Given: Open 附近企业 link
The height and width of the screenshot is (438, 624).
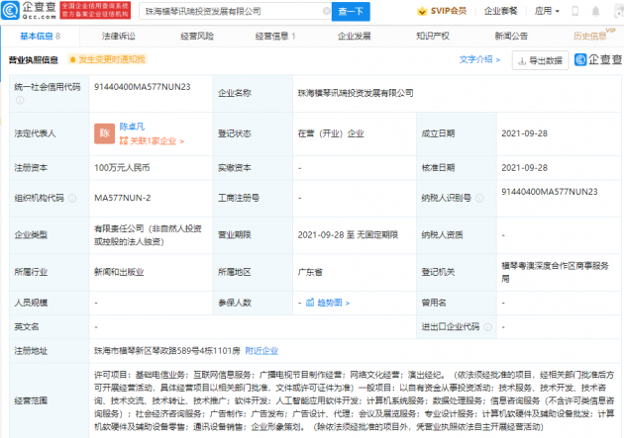Looking at the screenshot, I should coord(261,351).
